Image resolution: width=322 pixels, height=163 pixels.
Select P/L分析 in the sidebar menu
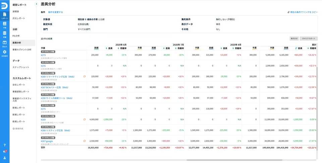(16, 36)
